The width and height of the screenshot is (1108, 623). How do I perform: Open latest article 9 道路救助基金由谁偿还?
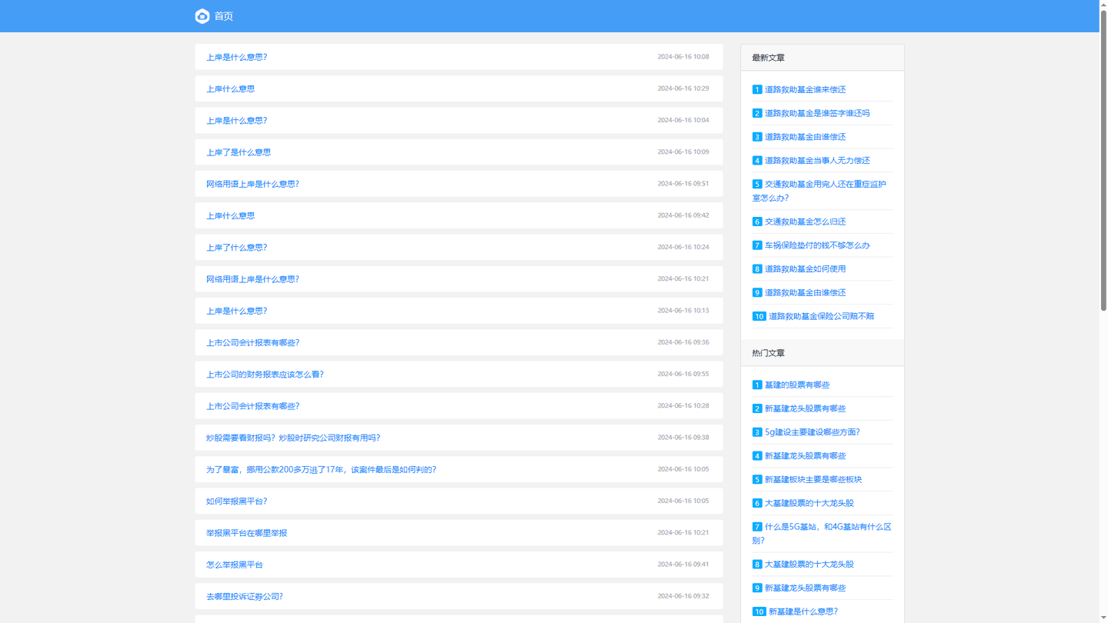point(805,292)
